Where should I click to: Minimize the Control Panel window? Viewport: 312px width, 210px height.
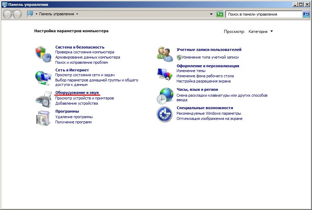[295, 5]
